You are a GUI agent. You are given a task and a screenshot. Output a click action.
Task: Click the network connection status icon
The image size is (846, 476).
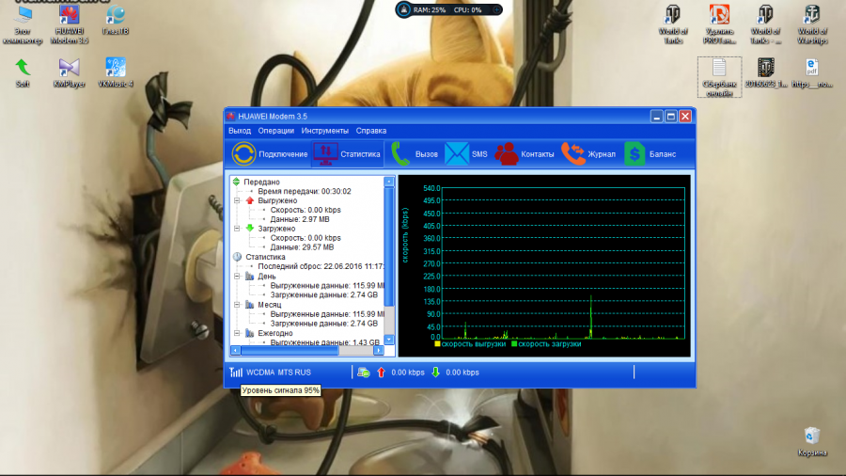point(364,373)
